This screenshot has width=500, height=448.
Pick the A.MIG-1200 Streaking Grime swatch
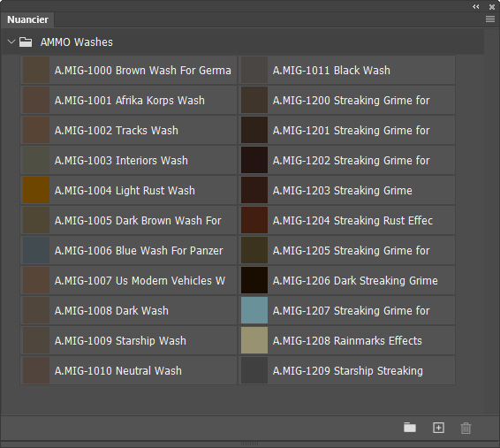click(254, 100)
